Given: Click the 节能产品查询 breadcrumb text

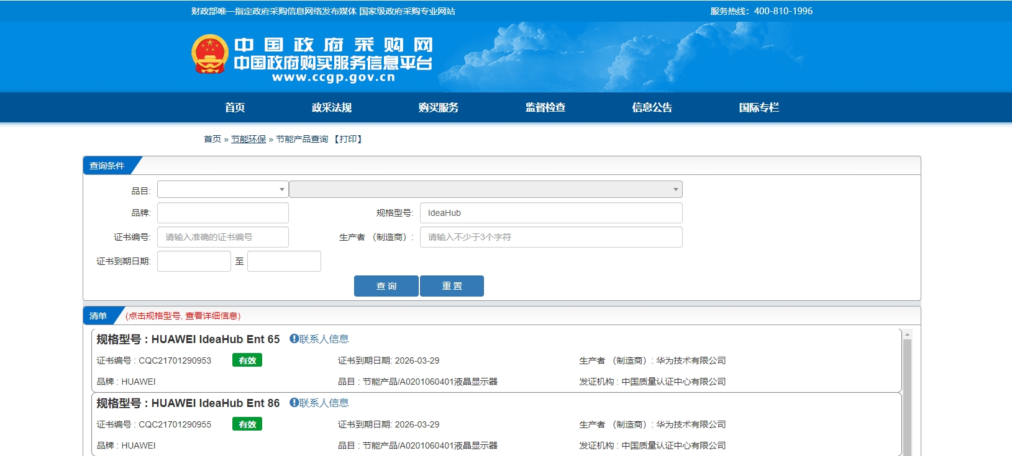Looking at the screenshot, I should 302,139.
